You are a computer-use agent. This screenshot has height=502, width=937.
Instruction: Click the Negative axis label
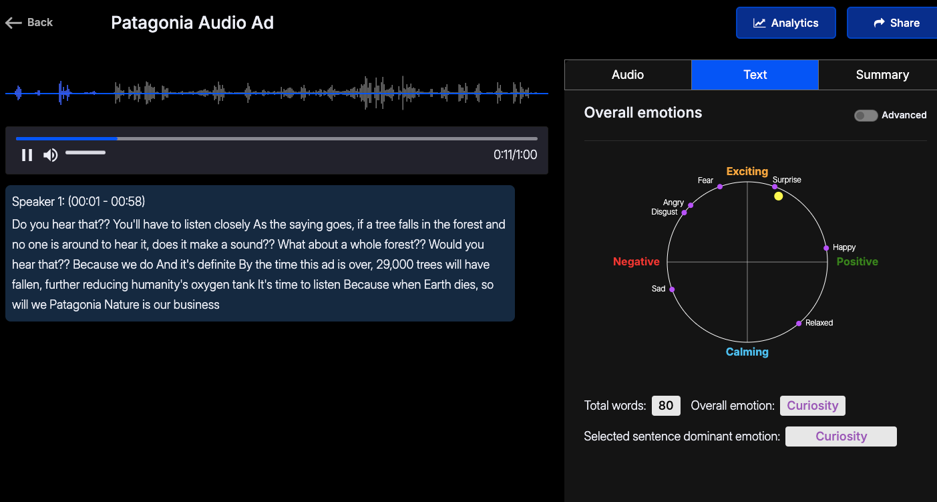pyautogui.click(x=636, y=262)
